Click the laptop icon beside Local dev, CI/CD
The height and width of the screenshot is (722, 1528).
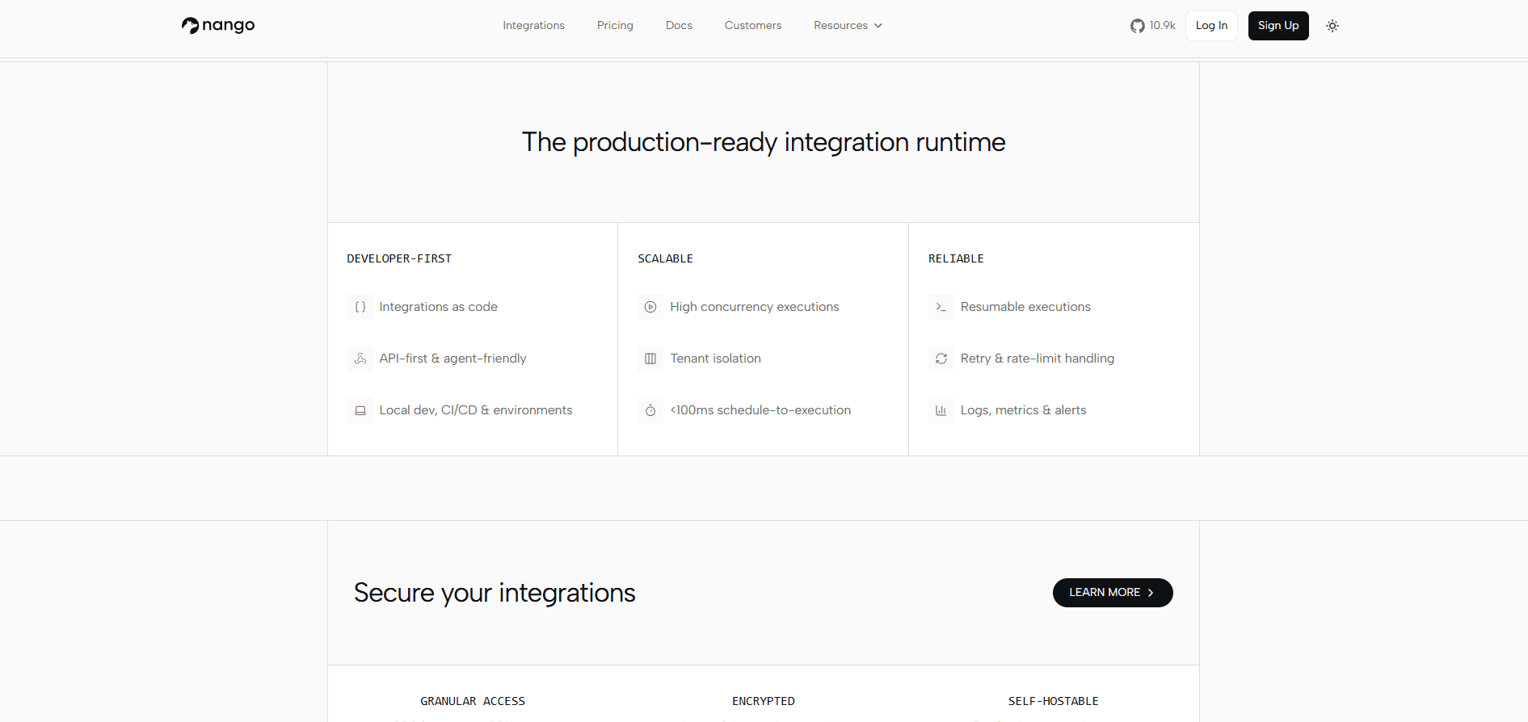pos(360,410)
